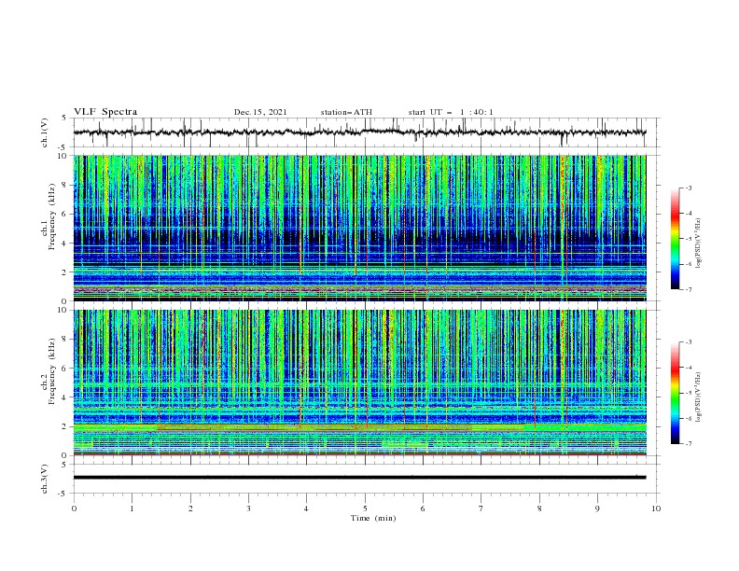The height and width of the screenshot is (571, 739).
Task: Click the ch.1 "Frequency (kHz)" axis label
Action: coord(52,216)
